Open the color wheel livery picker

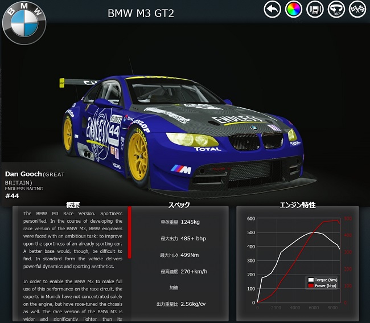(x=294, y=9)
